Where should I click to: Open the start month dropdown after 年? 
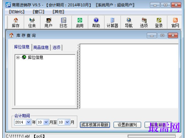coord(46,122)
